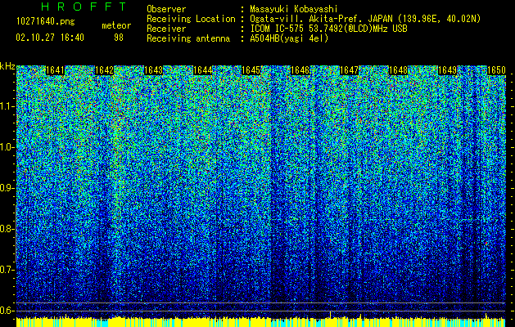This screenshot has height=327, width=515.
Task: Click antenna value A504HB(yagi 4el)
Action: 289,38
